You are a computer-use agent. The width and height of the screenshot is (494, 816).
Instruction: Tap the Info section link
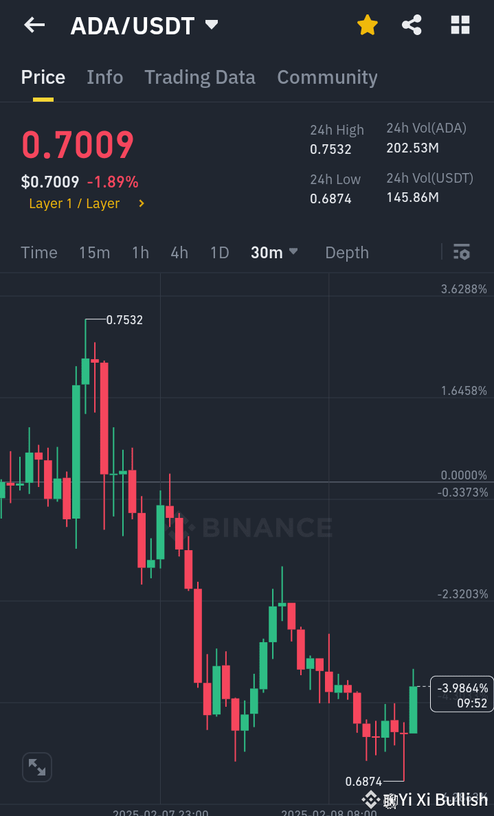[x=104, y=77]
